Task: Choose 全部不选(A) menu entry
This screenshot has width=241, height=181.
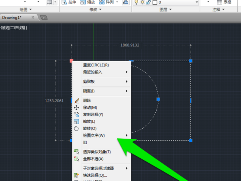Action: click(102, 159)
